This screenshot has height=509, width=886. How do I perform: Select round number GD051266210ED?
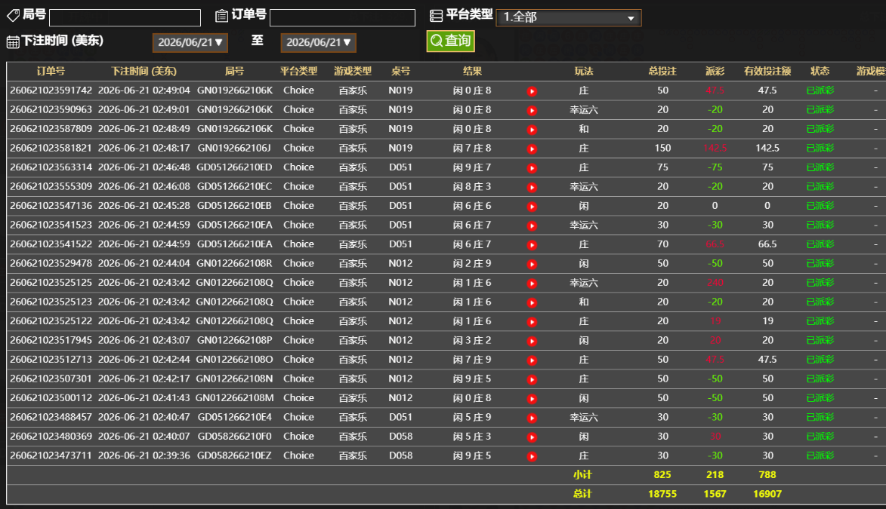point(234,167)
